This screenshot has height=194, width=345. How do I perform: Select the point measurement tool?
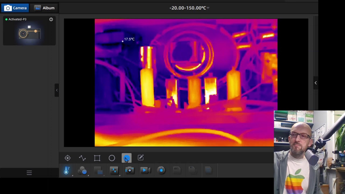click(68, 158)
